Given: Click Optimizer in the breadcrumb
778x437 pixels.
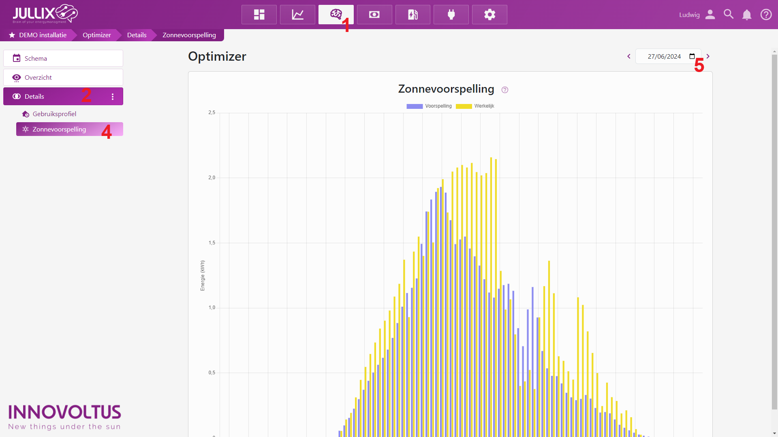Looking at the screenshot, I should [96, 35].
